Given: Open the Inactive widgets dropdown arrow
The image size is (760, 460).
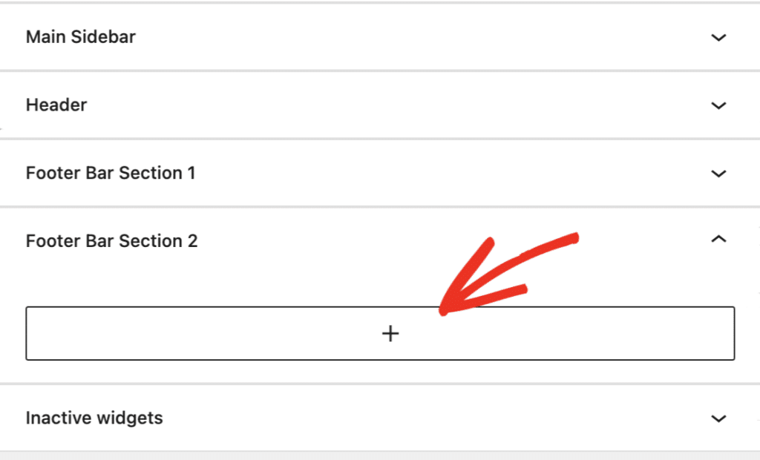Looking at the screenshot, I should point(718,418).
